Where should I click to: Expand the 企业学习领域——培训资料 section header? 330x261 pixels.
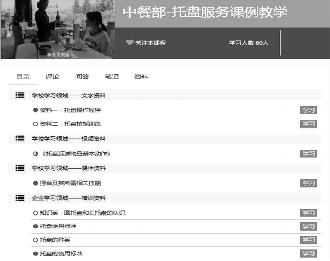69,198
